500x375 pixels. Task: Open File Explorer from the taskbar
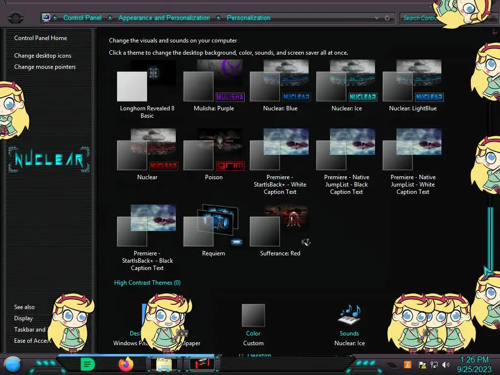click(164, 364)
